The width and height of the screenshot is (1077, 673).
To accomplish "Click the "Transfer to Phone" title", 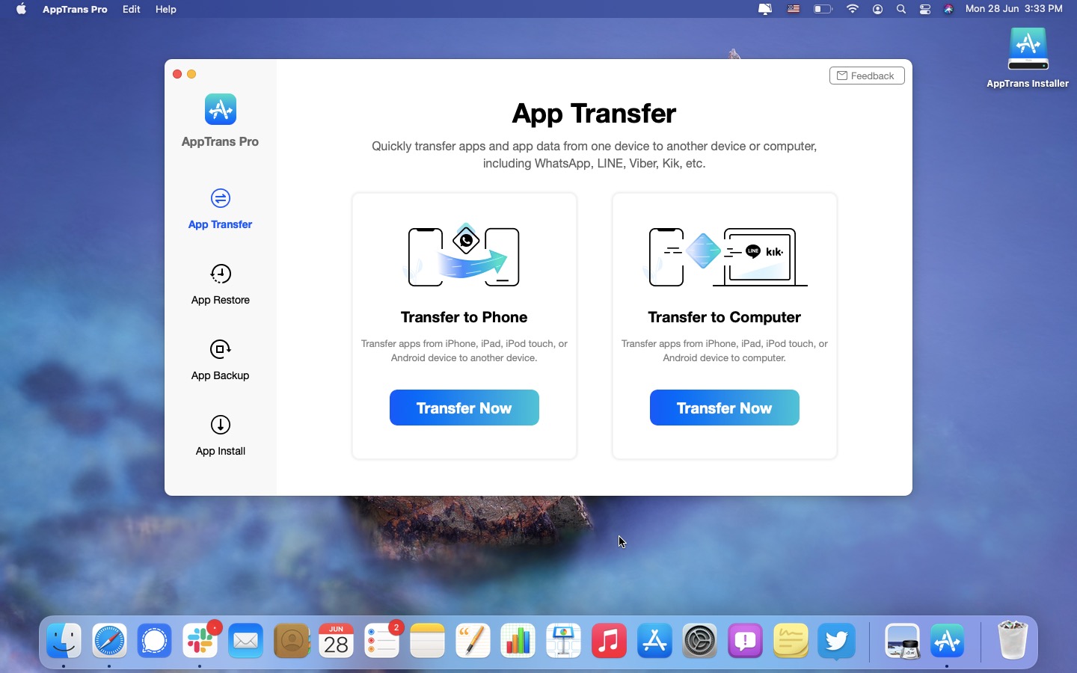I will (464, 317).
